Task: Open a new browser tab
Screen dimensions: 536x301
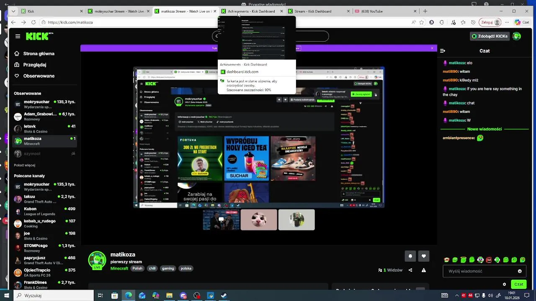Action: click(425, 11)
